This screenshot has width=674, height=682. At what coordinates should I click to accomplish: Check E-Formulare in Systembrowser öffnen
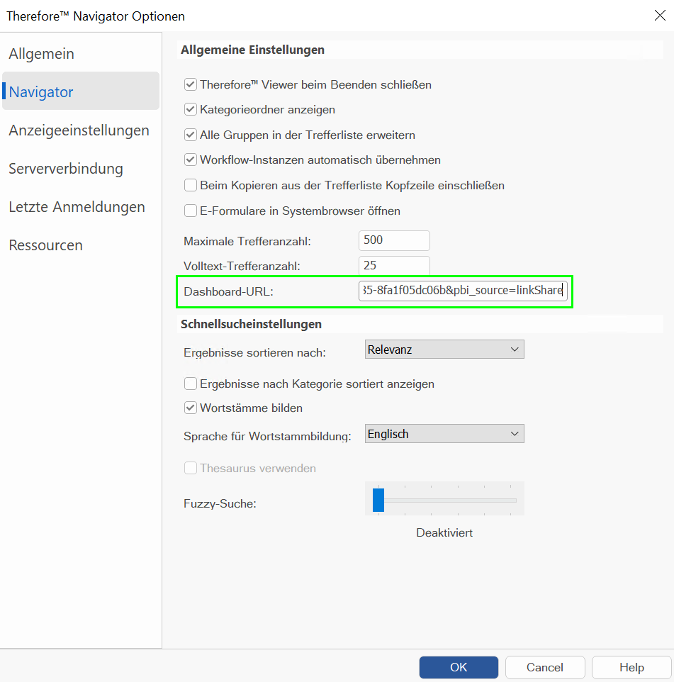(x=191, y=211)
